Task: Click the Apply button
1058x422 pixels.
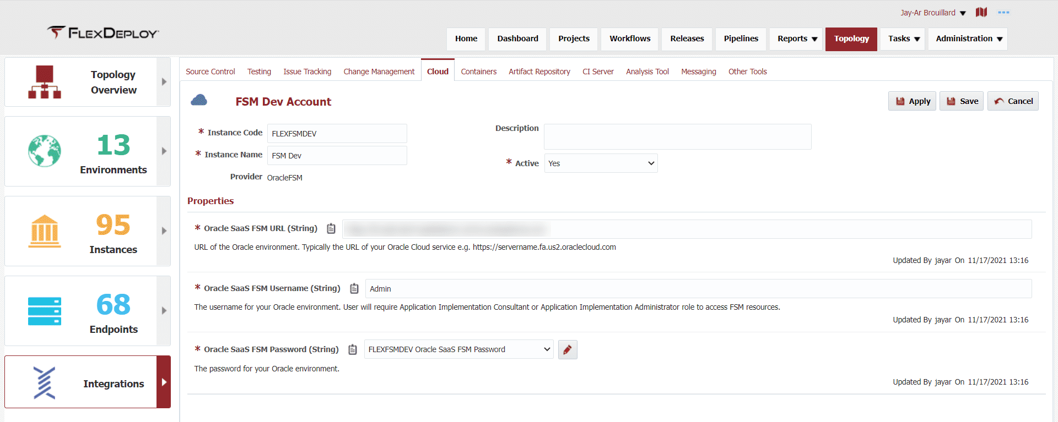Action: 912,101
